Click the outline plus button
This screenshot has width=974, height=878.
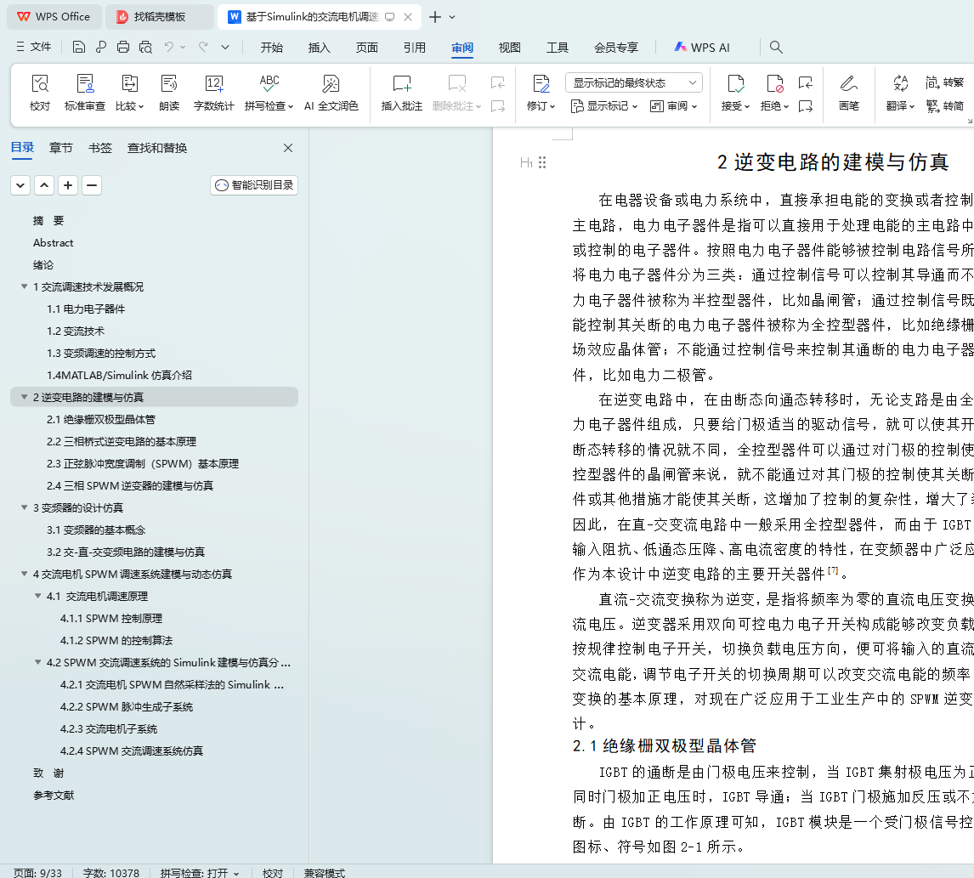68,185
